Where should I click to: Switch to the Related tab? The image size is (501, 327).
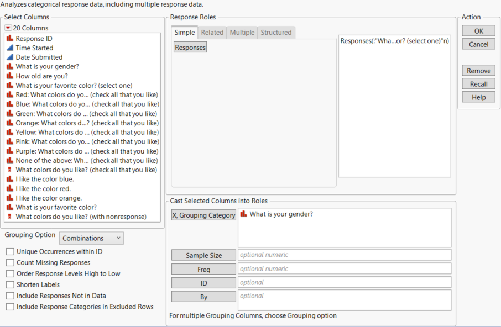coord(212,32)
